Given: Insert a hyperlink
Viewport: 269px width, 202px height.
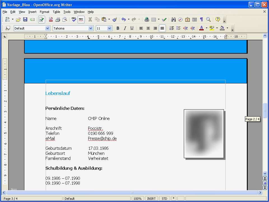Looking at the screenshot, I should (147, 19).
